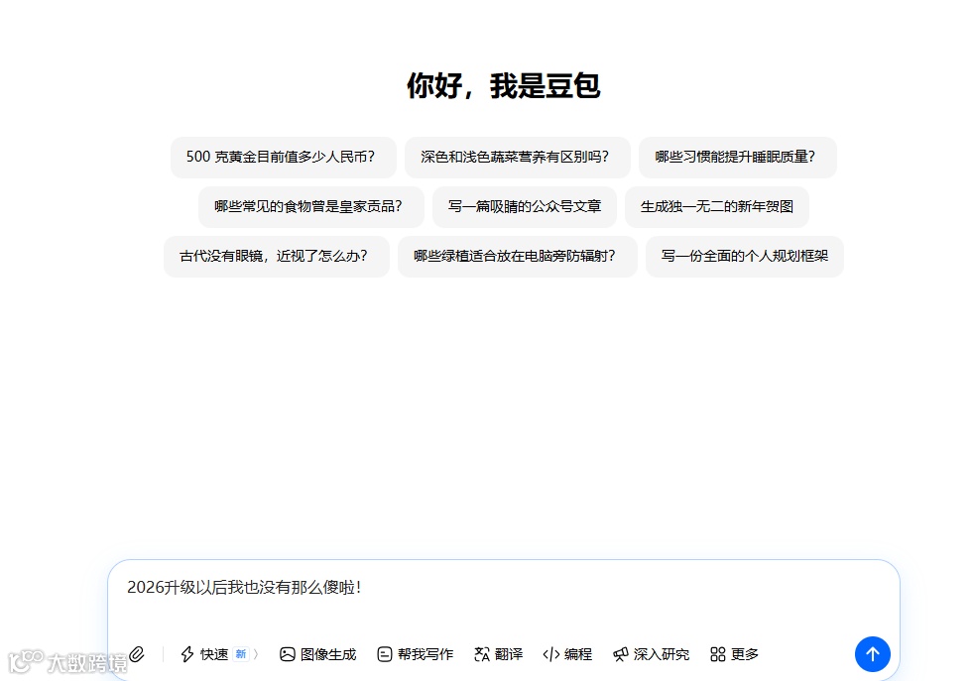Choose the 翻译 translate tool
Viewport: 973px width, 681px height.
498,654
